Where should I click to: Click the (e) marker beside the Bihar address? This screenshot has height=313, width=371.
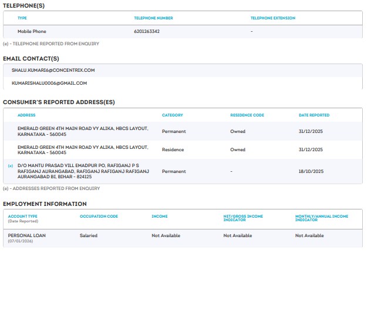pos(10,166)
